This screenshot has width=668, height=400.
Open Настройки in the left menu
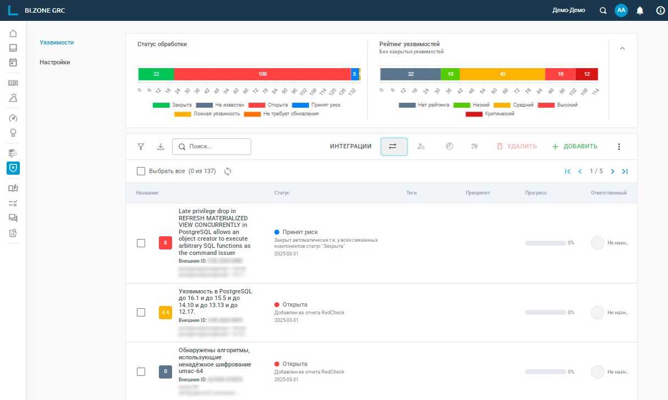55,62
